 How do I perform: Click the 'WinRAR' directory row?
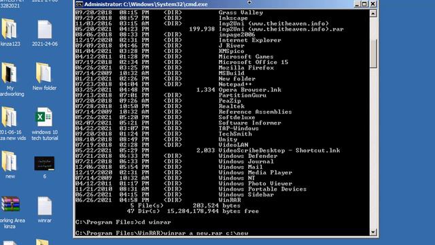pos(158,200)
